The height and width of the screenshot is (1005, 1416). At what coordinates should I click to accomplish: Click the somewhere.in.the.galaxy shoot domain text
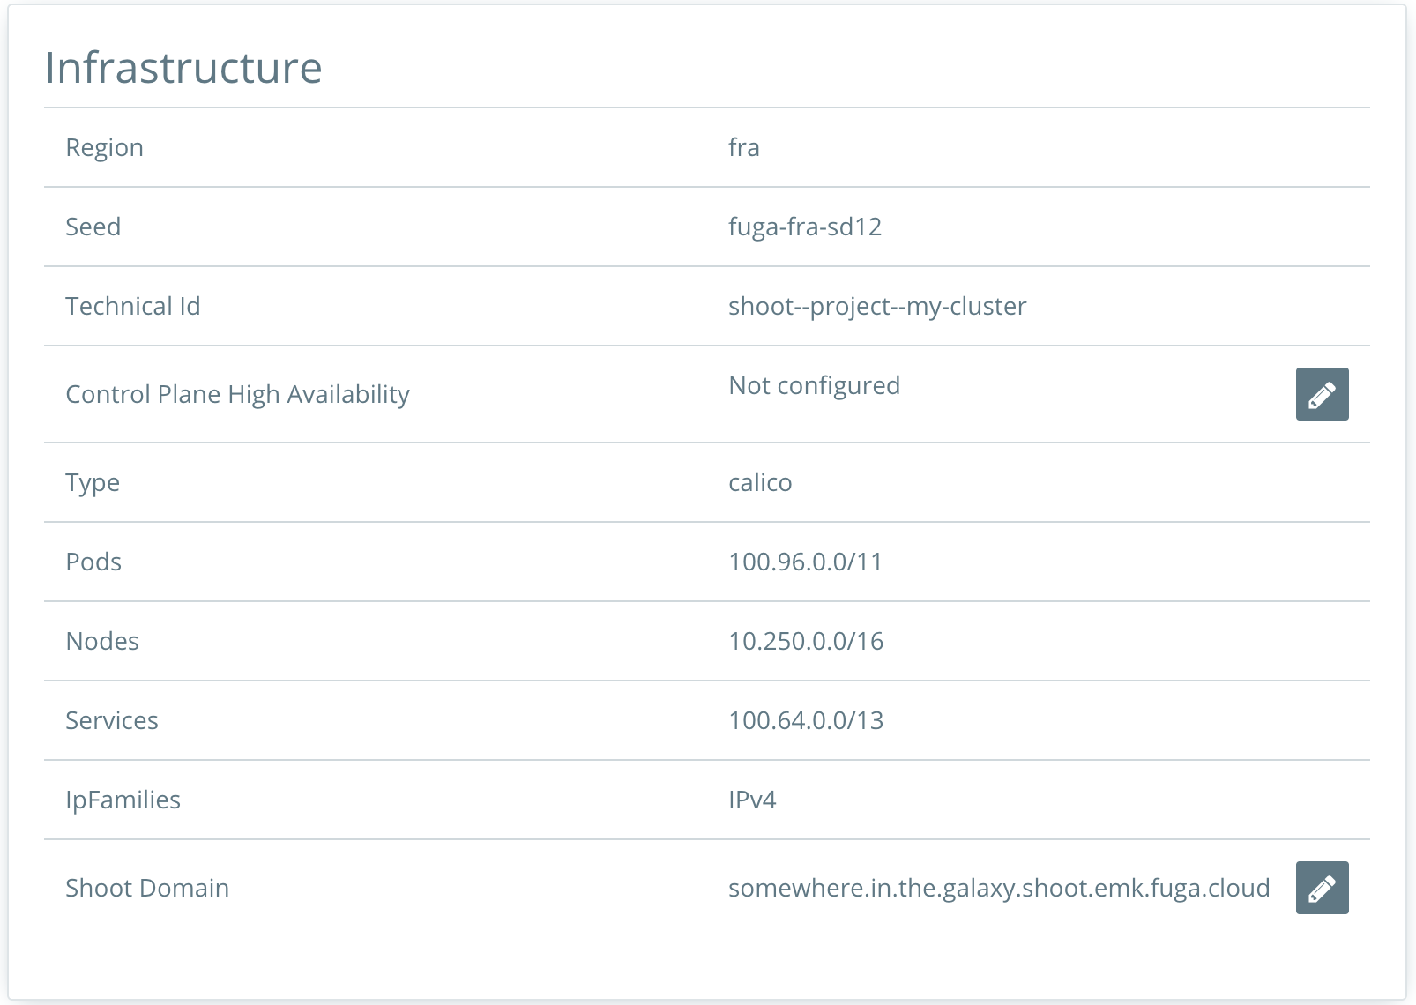(x=999, y=888)
